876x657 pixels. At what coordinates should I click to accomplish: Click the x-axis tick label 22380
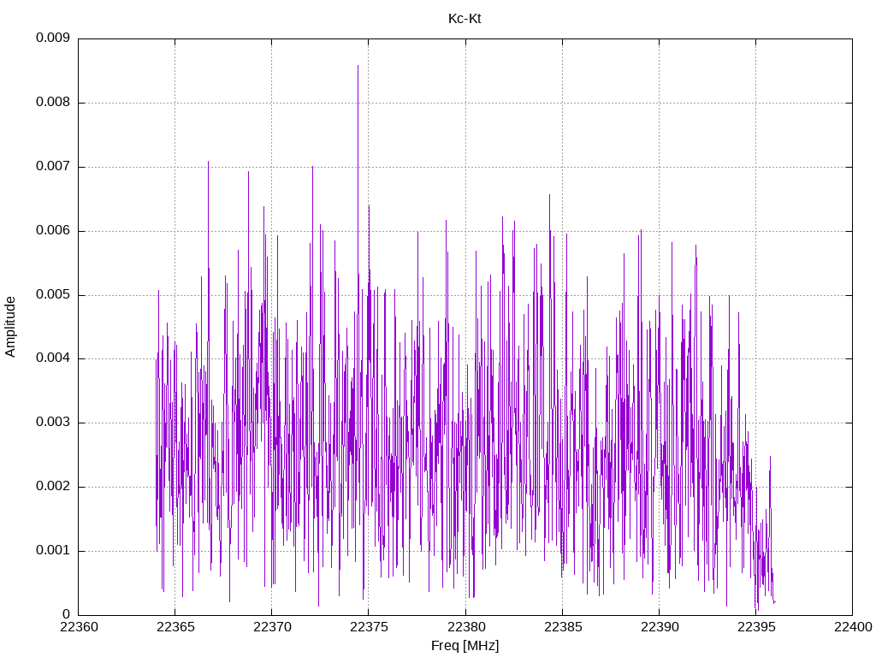tap(466, 627)
